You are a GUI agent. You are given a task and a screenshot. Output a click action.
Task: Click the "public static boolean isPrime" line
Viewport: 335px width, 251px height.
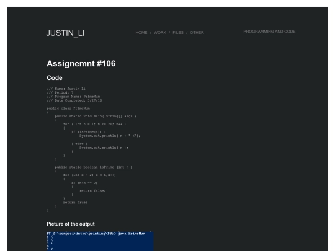pyautogui.click(x=93, y=167)
